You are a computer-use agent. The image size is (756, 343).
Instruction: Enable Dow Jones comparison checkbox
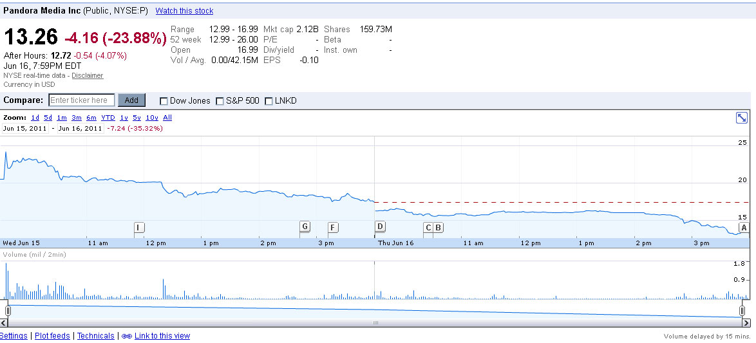click(164, 101)
